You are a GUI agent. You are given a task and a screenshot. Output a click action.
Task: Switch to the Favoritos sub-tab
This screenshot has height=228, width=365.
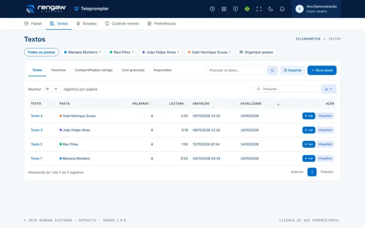(58, 70)
